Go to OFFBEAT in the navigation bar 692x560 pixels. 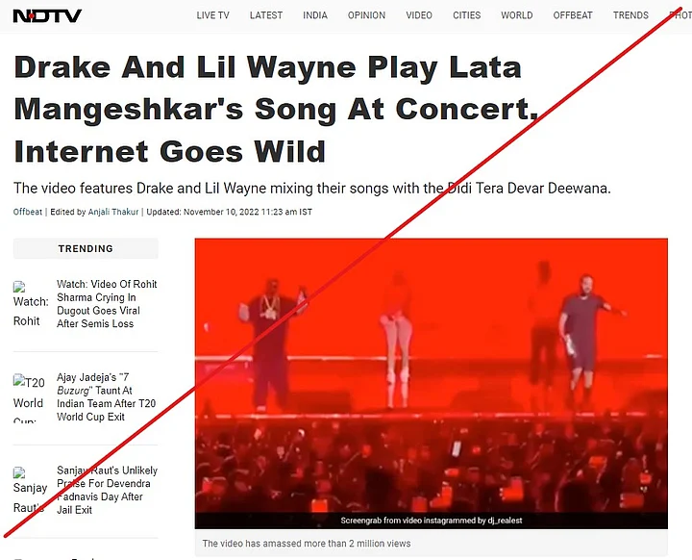pos(573,15)
